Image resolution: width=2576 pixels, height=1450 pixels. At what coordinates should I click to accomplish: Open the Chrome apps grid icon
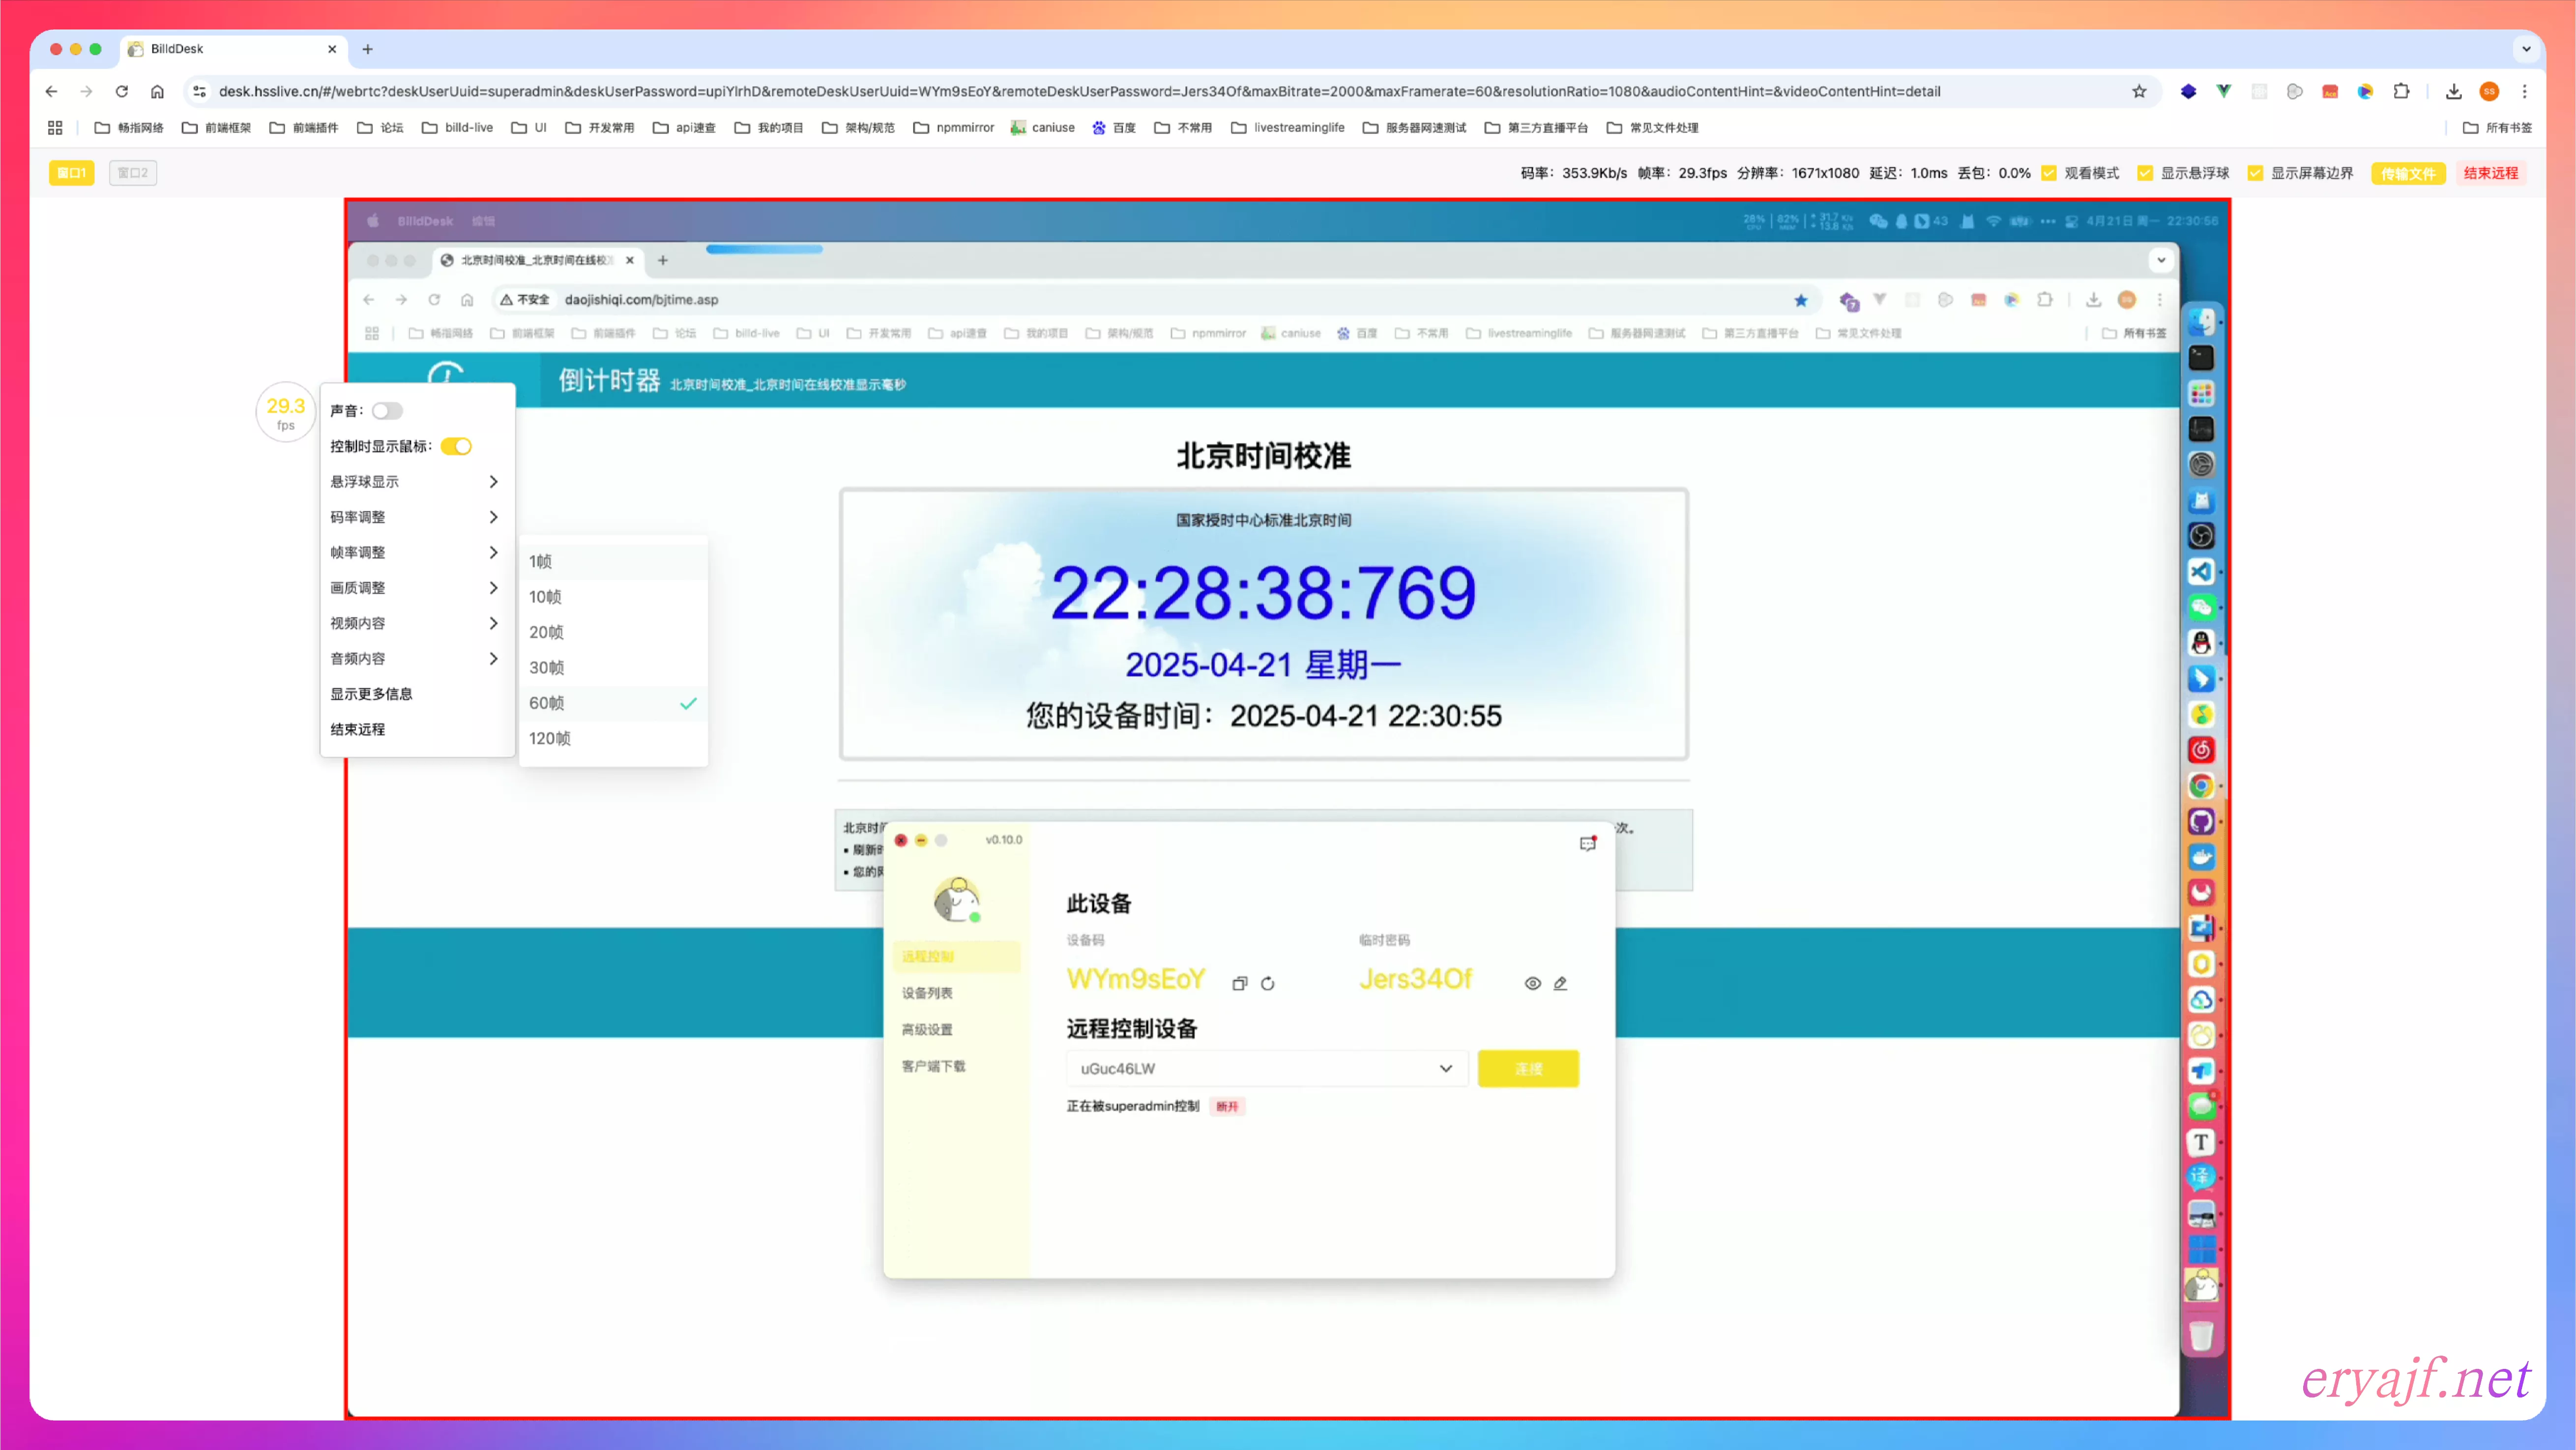click(55, 127)
